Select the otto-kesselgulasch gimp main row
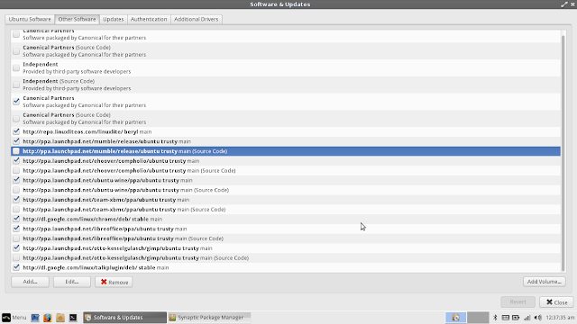The height and width of the screenshot is (324, 577). [286, 248]
